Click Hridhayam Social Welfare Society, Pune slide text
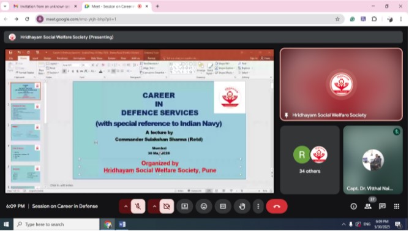 tap(160, 170)
